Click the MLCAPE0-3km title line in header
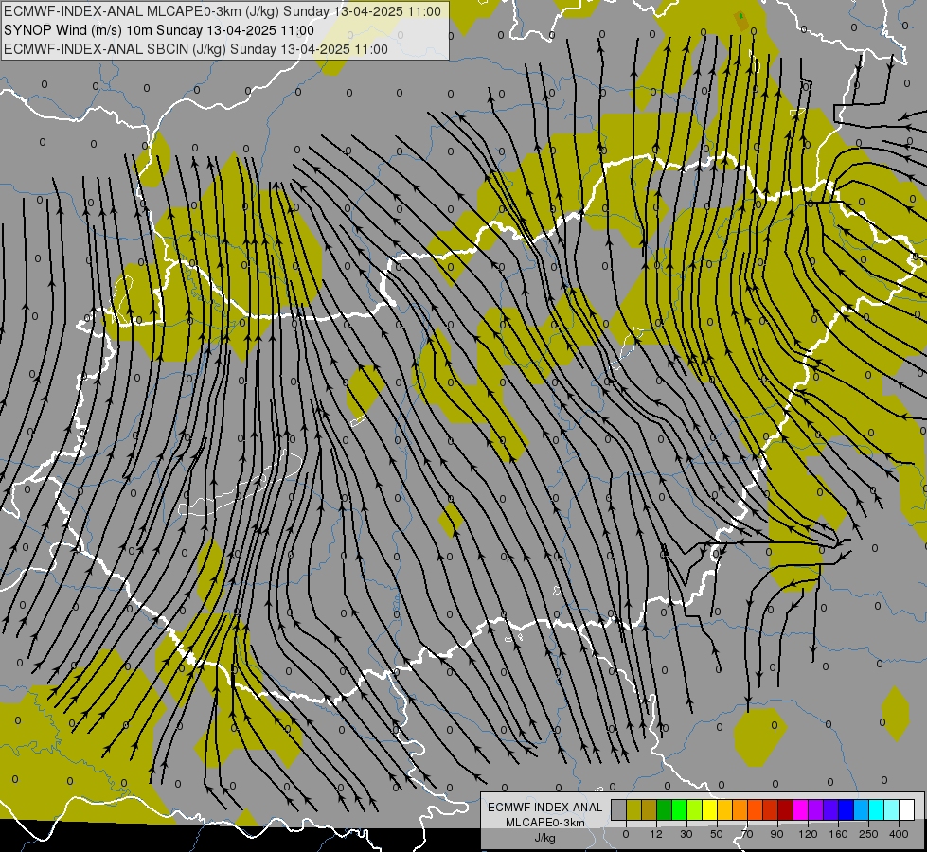The width and height of the screenshot is (927, 852). coord(223,11)
